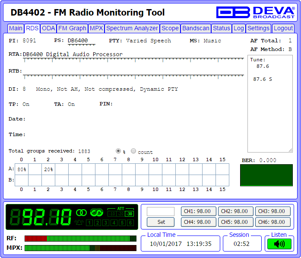Click the DI description Mono, Not AH text
This screenshot has height=258, width=301.
(x=107, y=89)
